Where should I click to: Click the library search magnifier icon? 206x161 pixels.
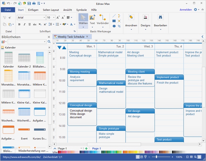click(49, 42)
